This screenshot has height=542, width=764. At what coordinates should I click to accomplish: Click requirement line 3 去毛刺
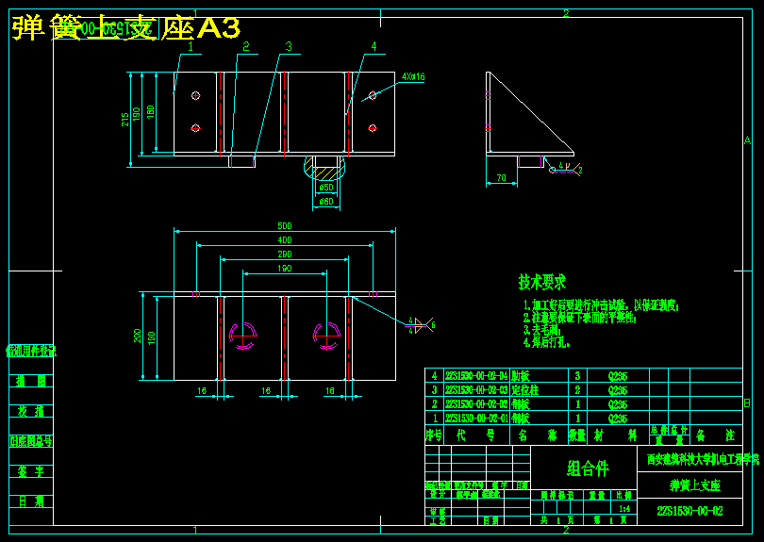540,330
